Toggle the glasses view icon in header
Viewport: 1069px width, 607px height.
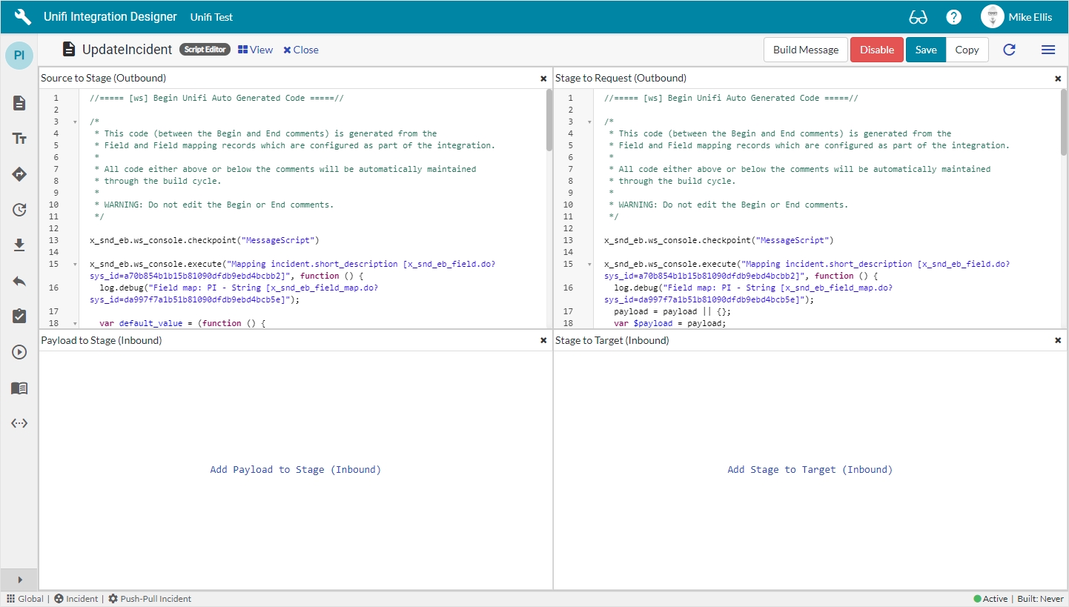pos(918,17)
